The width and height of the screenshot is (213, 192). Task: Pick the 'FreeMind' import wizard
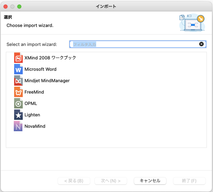click(34, 92)
